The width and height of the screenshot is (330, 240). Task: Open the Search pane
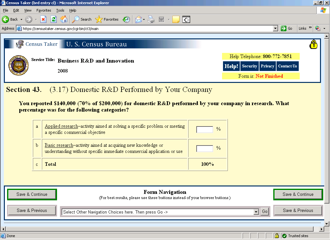coord(82,19)
